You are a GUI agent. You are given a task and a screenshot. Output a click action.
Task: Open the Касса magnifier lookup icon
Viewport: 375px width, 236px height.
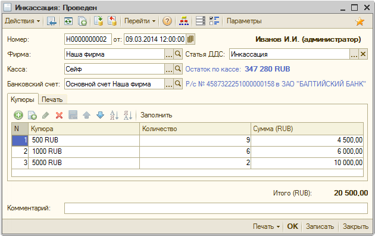click(x=178, y=69)
